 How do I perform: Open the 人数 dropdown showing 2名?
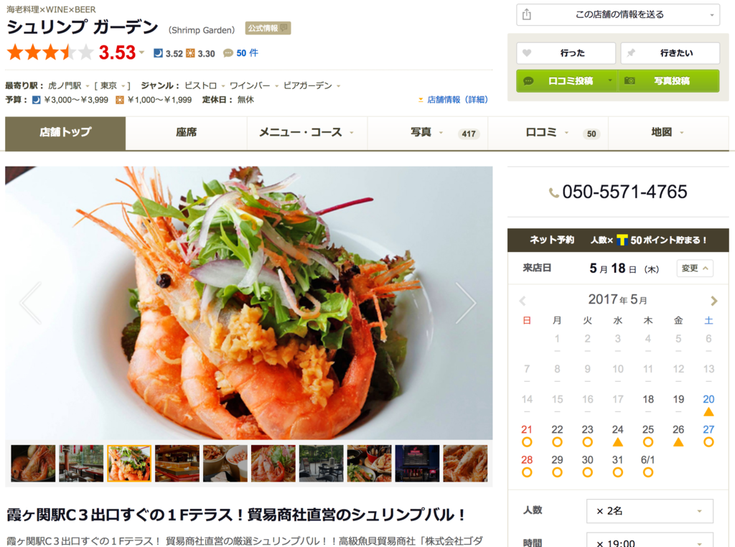coord(650,511)
